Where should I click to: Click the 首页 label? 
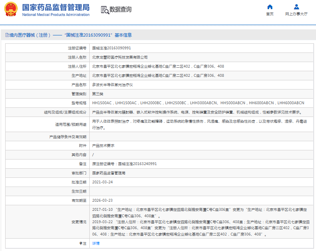click(270, 14)
